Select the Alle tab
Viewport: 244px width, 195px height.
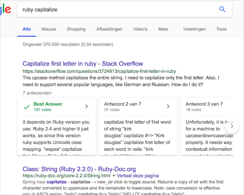26,29
